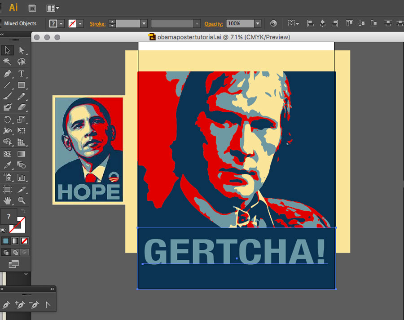
Task: Select the Slice tool
Action: [22, 189]
